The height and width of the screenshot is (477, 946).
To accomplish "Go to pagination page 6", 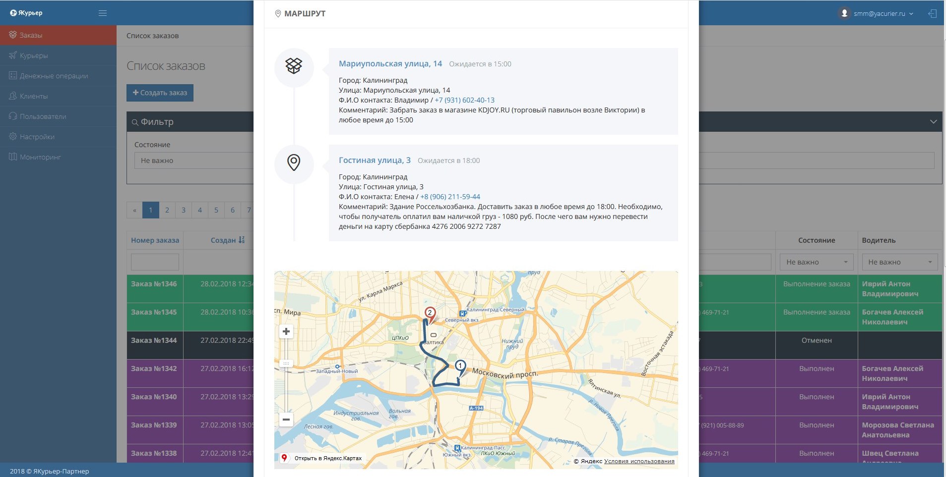I will point(233,210).
